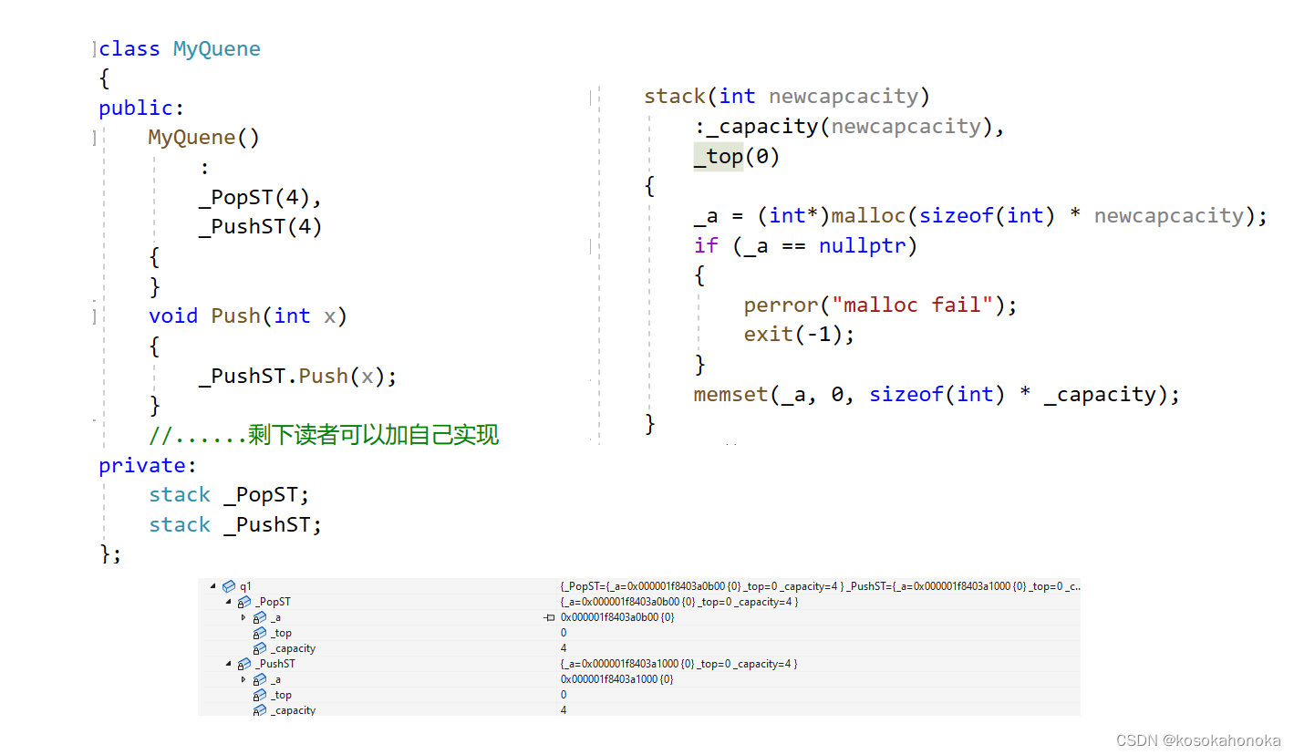Click the 'stack _PushST;' member declaration
This screenshot has width=1294, height=755.
point(235,525)
